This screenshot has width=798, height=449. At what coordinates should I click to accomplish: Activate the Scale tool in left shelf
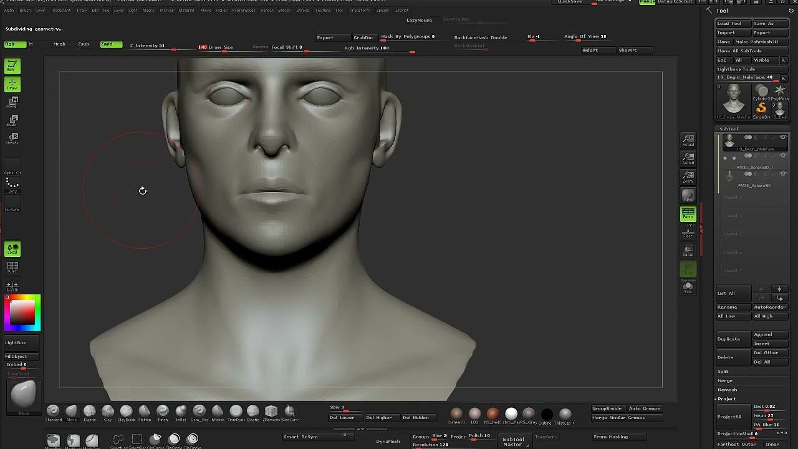12,120
